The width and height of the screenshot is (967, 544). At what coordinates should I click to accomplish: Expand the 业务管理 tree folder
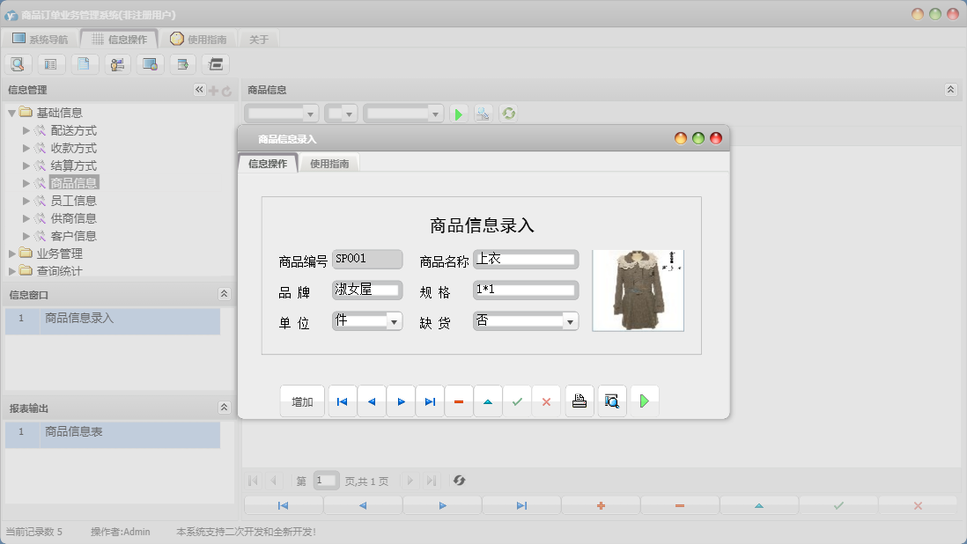coord(13,254)
